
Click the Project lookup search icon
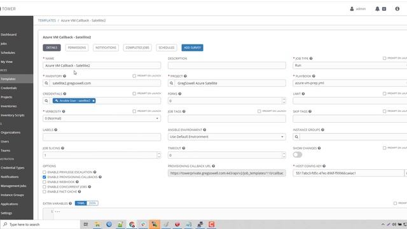coord(171,83)
